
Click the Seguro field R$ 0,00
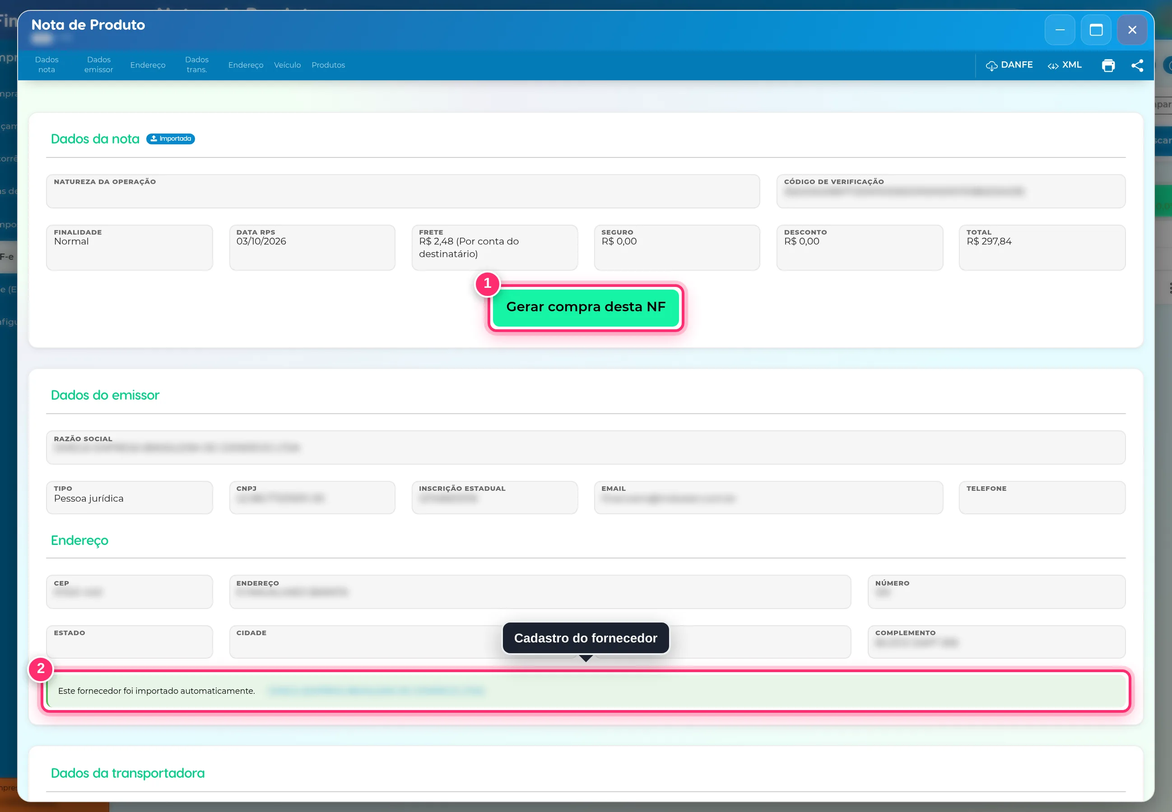coord(677,248)
